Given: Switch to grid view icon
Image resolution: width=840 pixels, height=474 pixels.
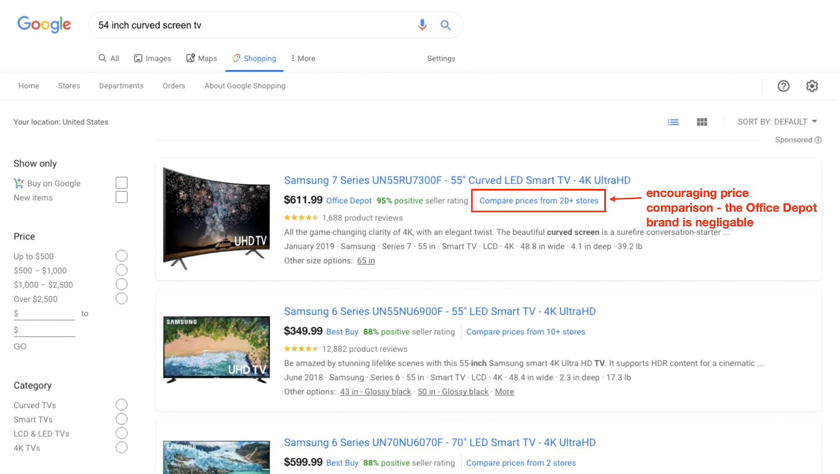Looking at the screenshot, I should (702, 122).
